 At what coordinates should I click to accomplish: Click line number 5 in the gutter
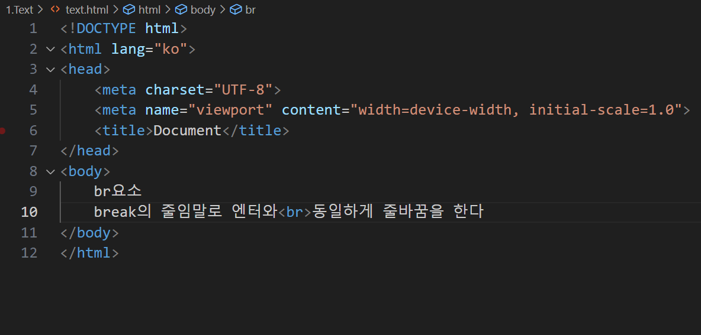[x=33, y=110]
